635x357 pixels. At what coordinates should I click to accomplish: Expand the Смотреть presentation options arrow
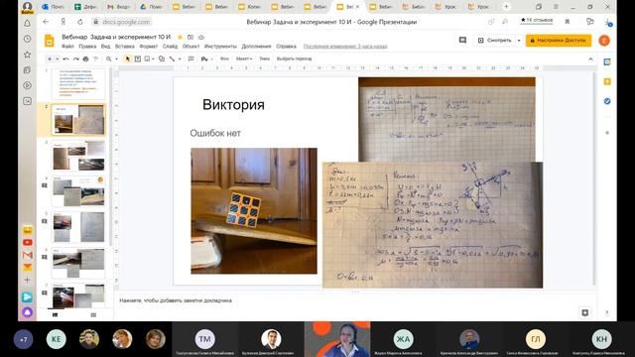[519, 41]
